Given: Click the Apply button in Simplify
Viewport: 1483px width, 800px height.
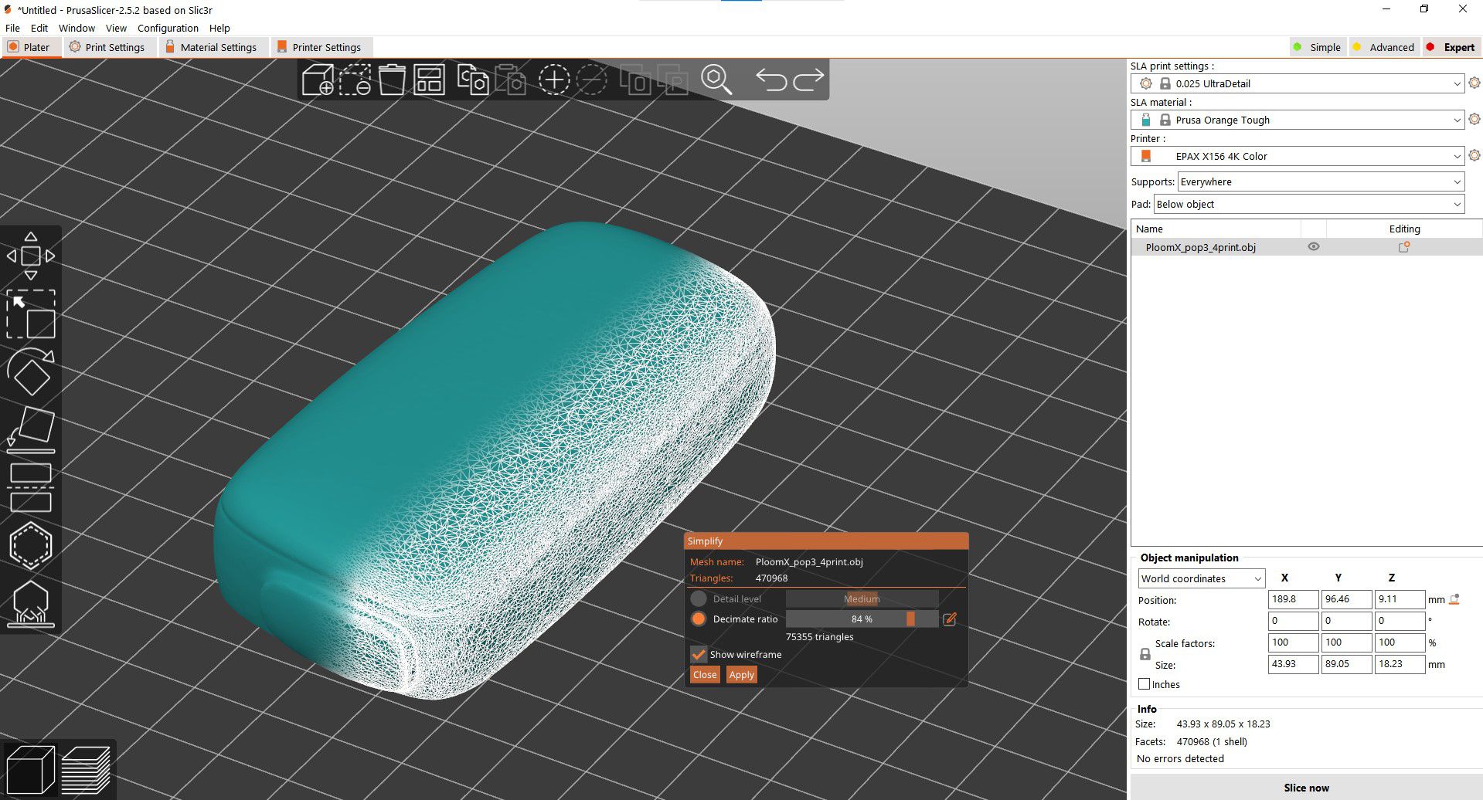Looking at the screenshot, I should (741, 675).
